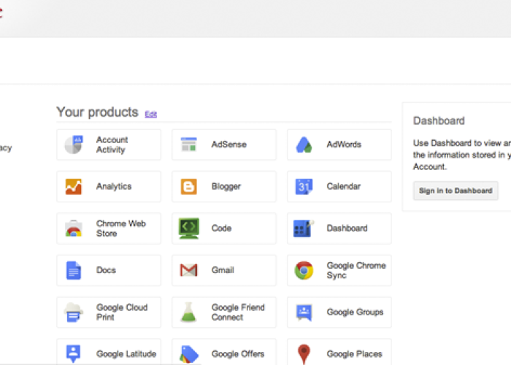Viewport: 511px width, 365px height.
Task: Open the Account Activity text link
Action: click(112, 145)
